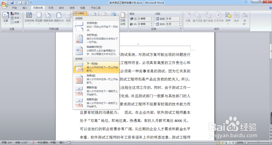Click 置于顶层 bring to front
The width and height of the screenshot is (272, 145).
pyautogui.click(x=197, y=18)
